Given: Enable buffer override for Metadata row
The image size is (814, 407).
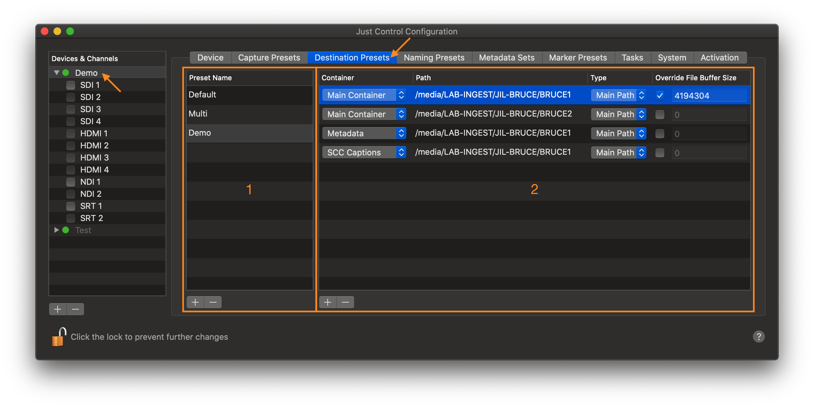Looking at the screenshot, I should pos(660,133).
